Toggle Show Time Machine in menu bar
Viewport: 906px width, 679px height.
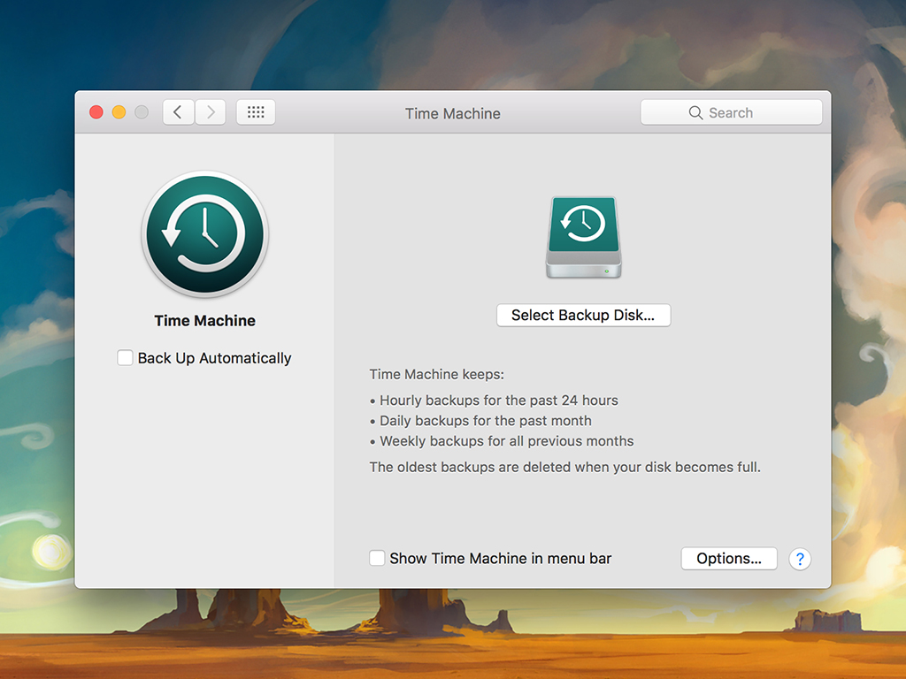point(377,558)
